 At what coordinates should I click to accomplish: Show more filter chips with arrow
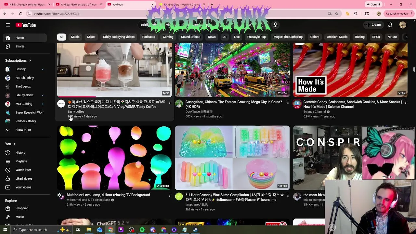coord(406,37)
